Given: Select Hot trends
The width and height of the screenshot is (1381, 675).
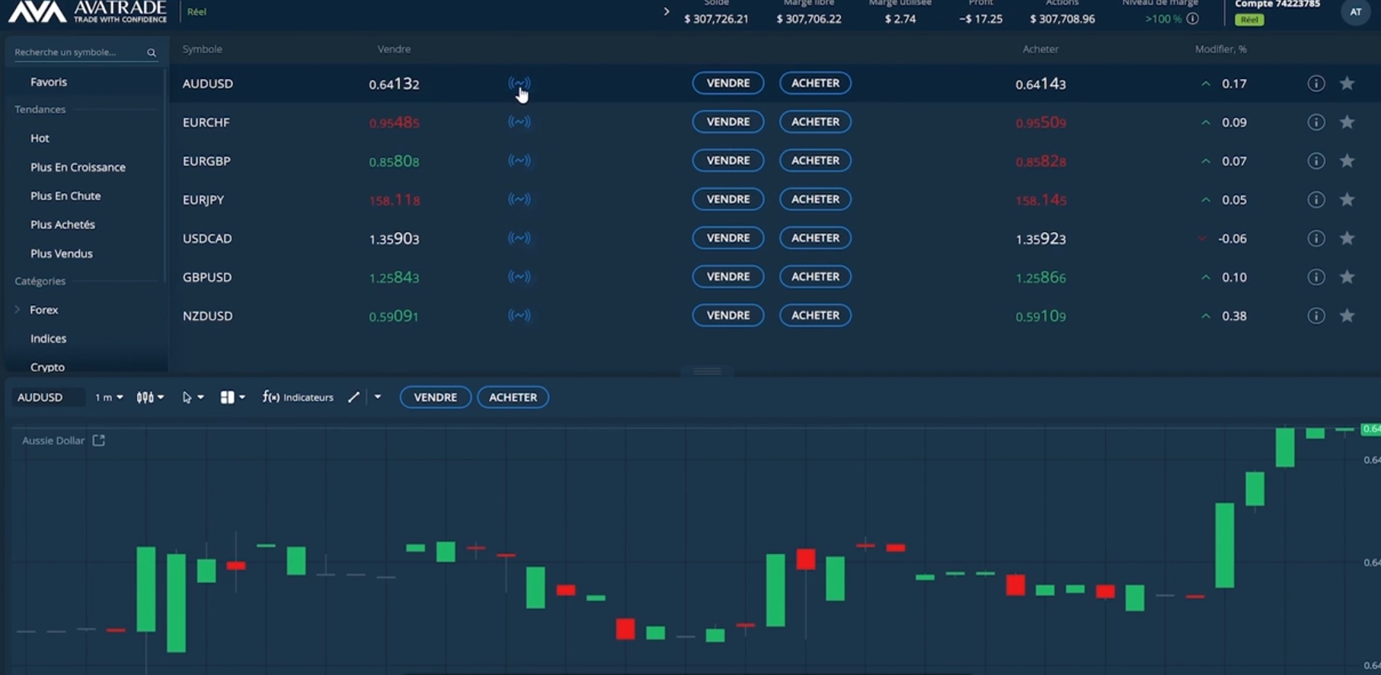Looking at the screenshot, I should click(40, 138).
